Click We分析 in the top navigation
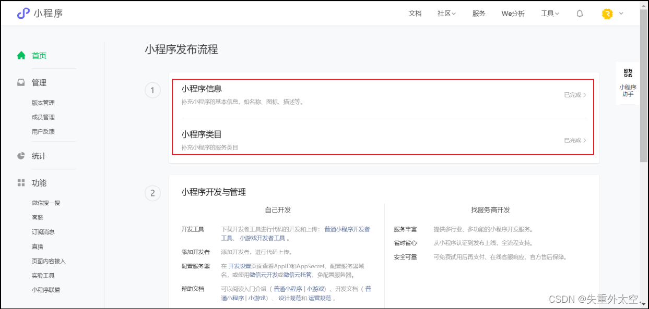 pos(513,14)
